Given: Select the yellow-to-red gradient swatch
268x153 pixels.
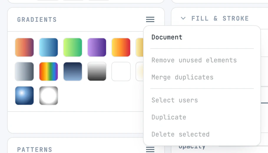Looking at the screenshot, I should tap(121, 47).
